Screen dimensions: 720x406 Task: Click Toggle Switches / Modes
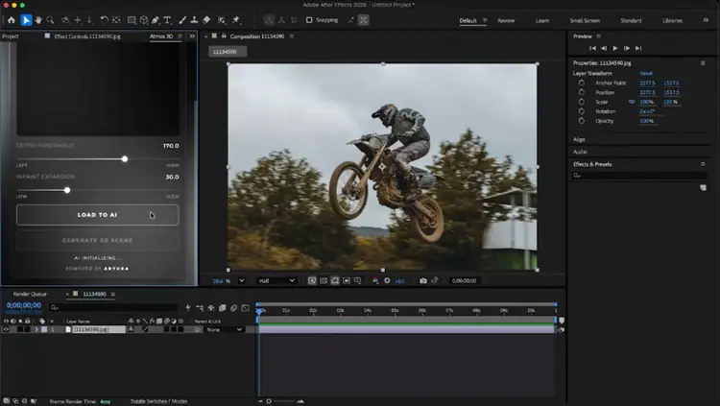coord(158,401)
